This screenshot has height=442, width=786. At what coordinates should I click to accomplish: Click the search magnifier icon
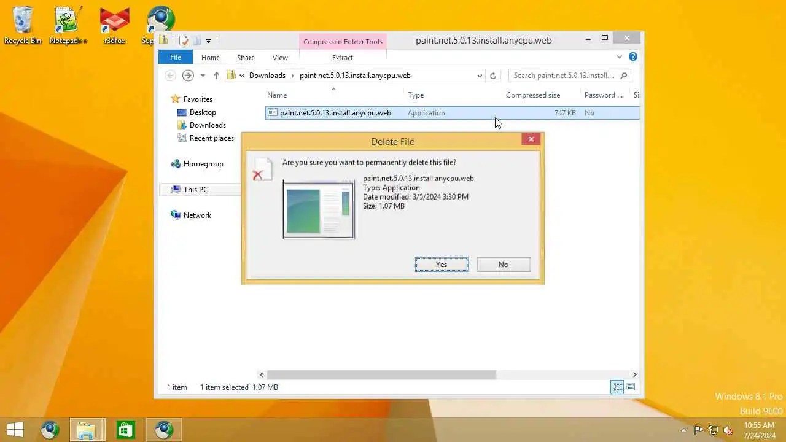point(624,76)
